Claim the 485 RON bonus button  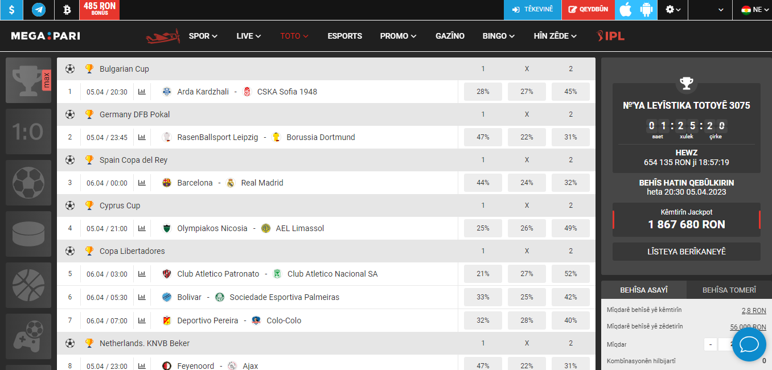[100, 10]
